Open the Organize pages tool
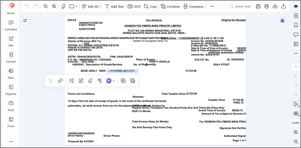This screenshot has width=301, height=148. [x=11, y=90]
